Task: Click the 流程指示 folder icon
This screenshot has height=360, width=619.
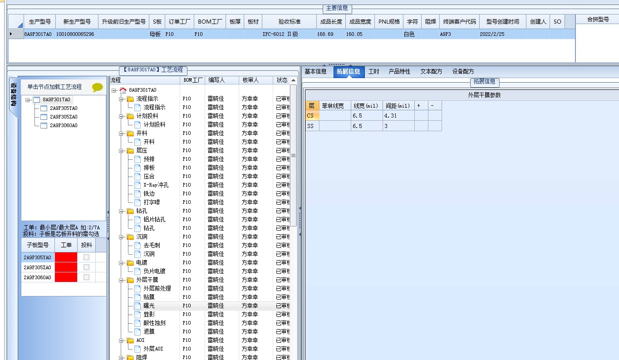Action: click(x=131, y=99)
